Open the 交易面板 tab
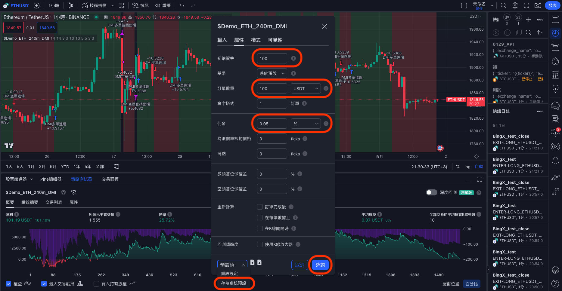 [x=110, y=179]
